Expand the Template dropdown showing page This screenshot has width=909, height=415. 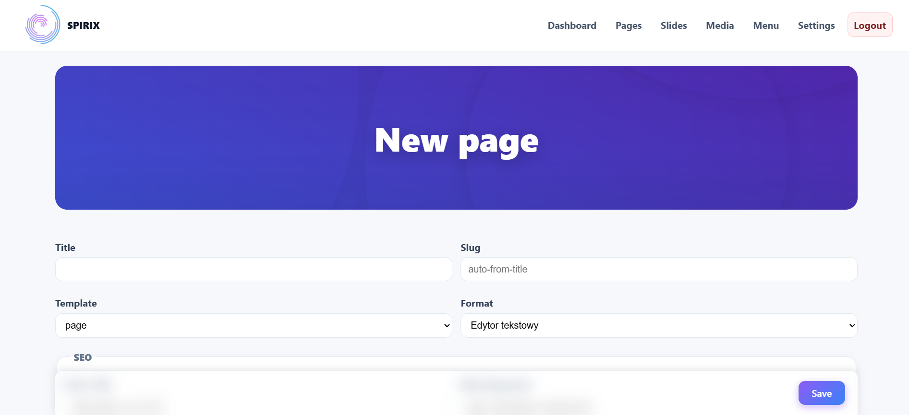click(x=254, y=325)
